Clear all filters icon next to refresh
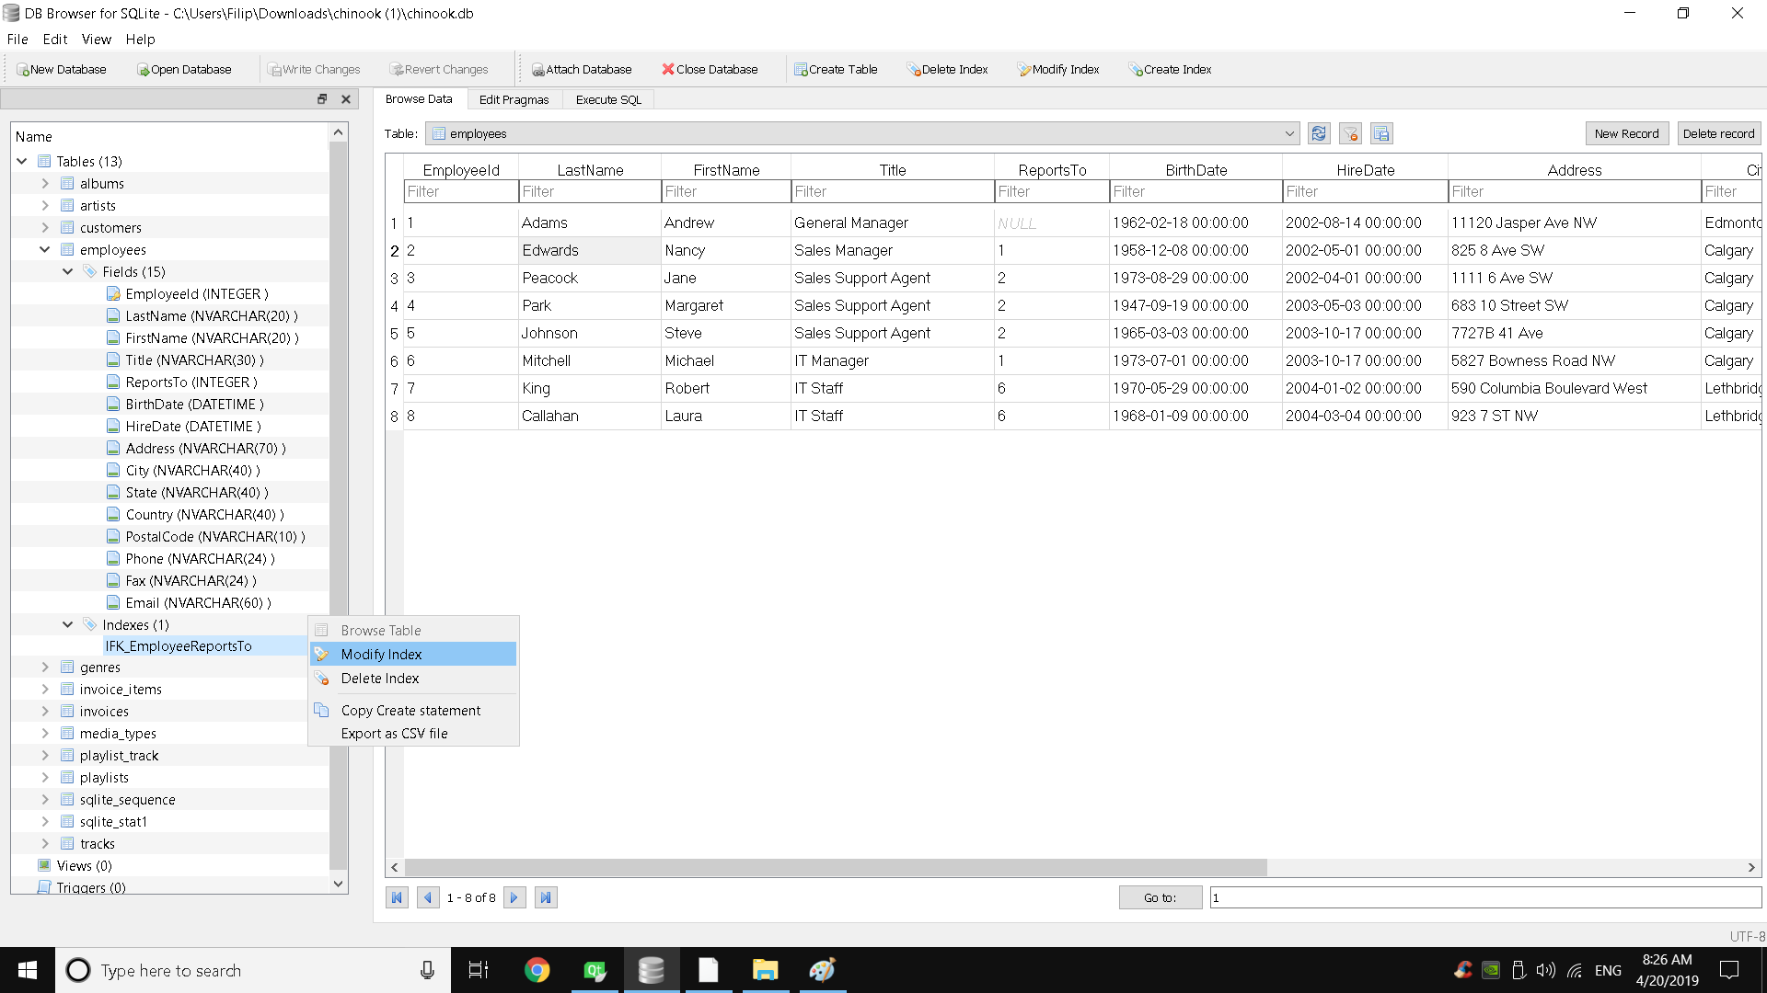Viewport: 1767px width, 993px height. click(1350, 133)
